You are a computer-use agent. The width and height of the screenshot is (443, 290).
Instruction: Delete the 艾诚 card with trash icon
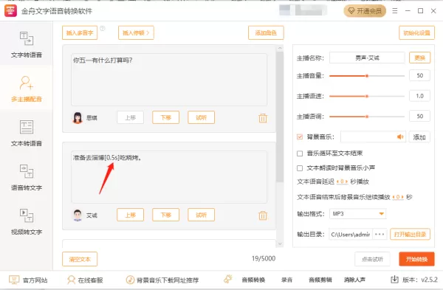[263, 215]
